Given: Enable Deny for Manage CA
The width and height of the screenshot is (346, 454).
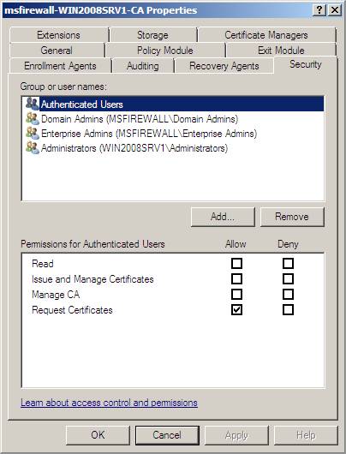Looking at the screenshot, I should tap(288, 294).
